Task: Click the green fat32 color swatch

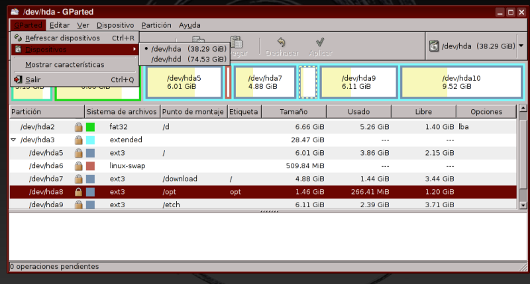Action: (x=90, y=127)
